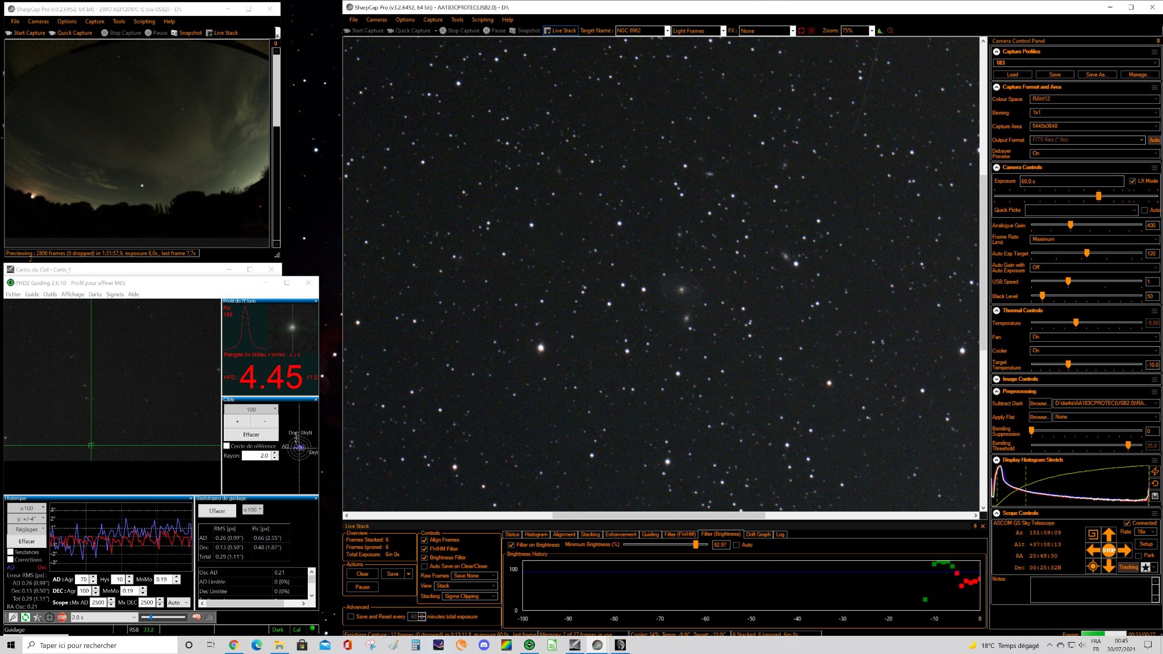This screenshot has height=654, width=1163.
Task: Open the Capture Area dropdown
Action: coord(1095,126)
